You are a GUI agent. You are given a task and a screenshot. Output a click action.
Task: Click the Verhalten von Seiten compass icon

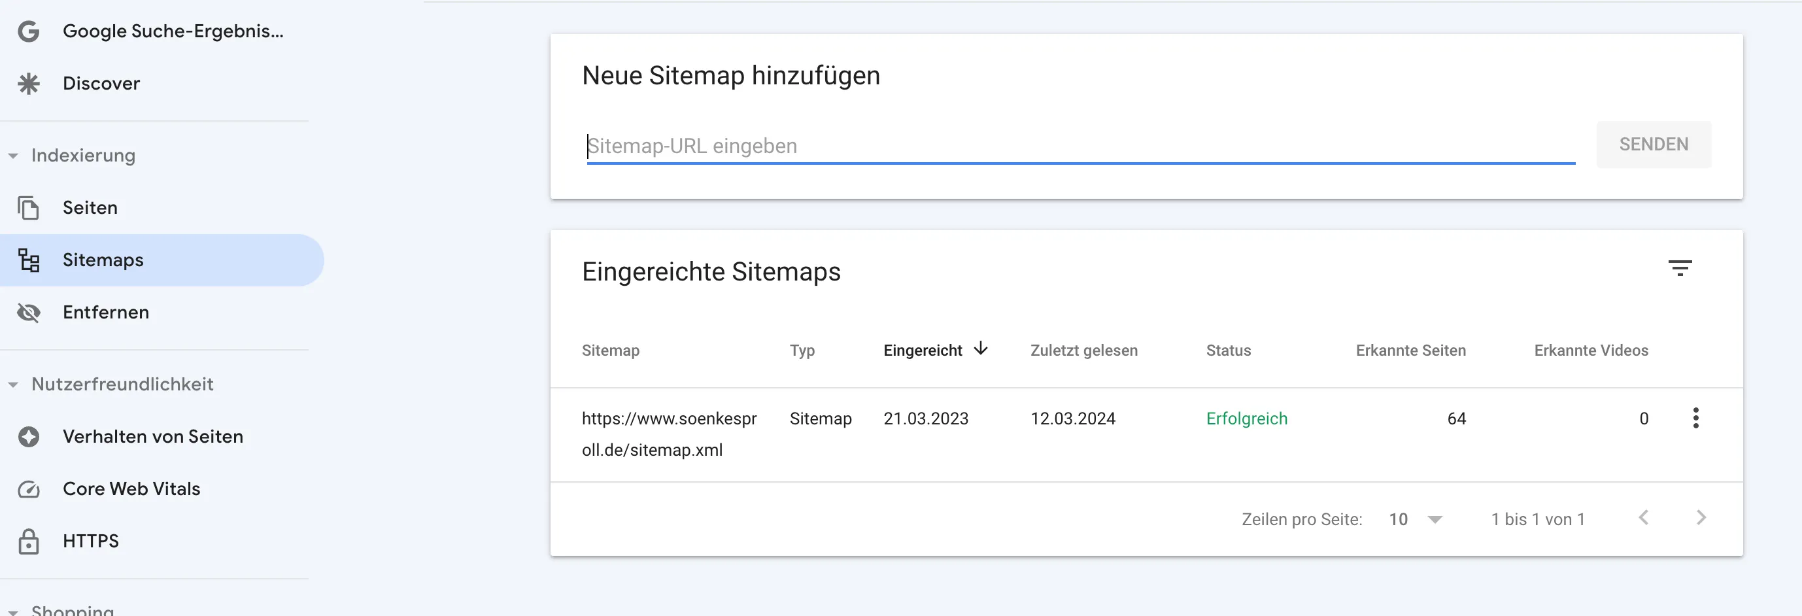coord(28,436)
